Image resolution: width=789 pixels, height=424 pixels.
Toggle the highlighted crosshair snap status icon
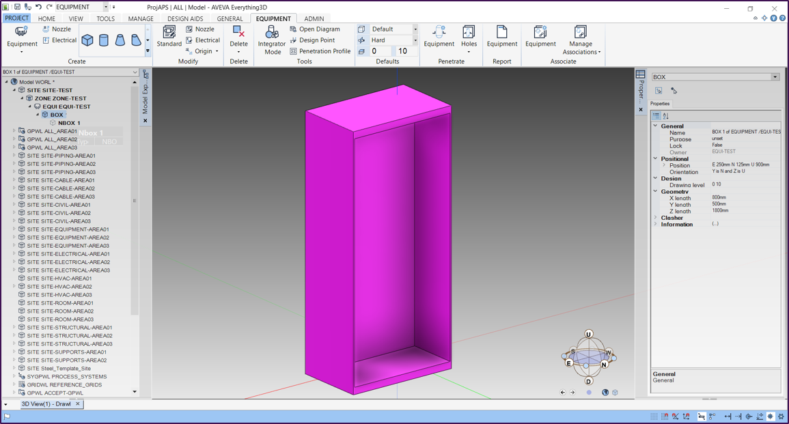771,416
